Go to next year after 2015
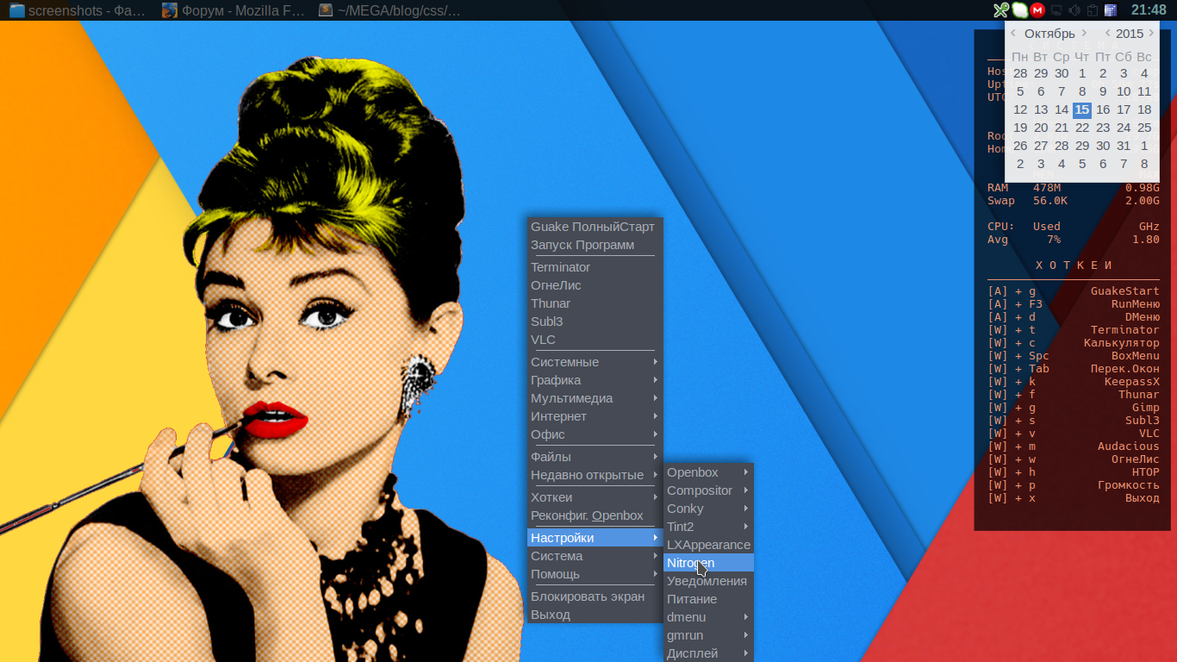Image resolution: width=1177 pixels, height=662 pixels. [1151, 34]
